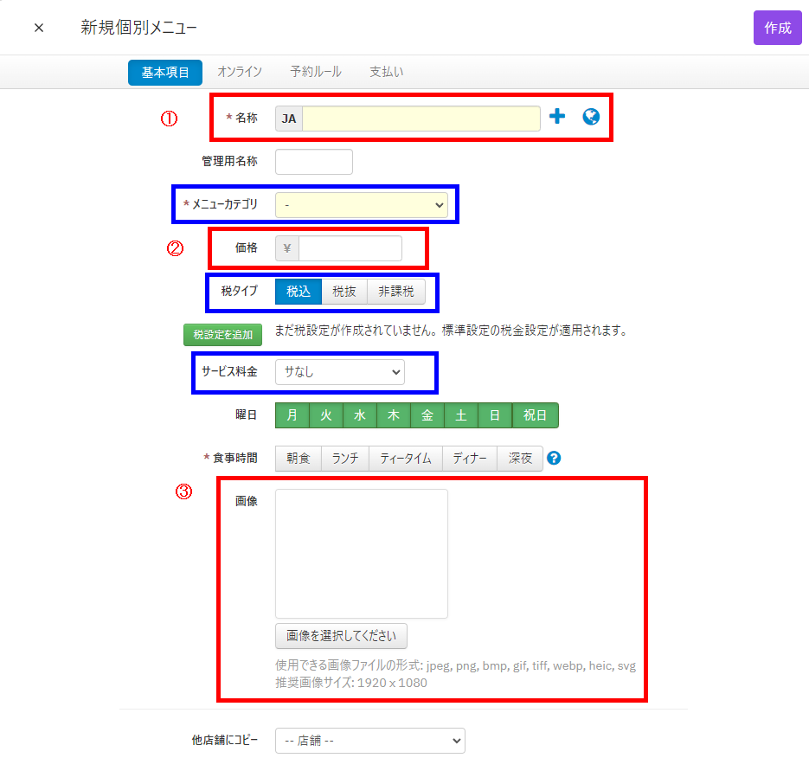Click the purple 作成 button

777,28
